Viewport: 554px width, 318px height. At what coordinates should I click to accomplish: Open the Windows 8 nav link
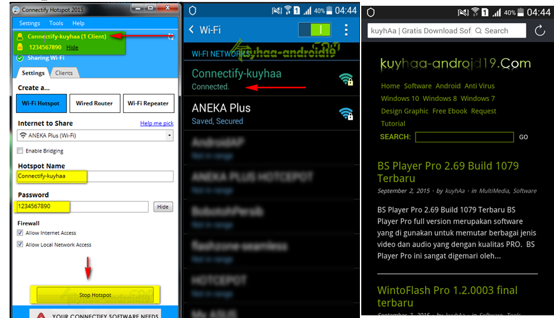[440, 98]
